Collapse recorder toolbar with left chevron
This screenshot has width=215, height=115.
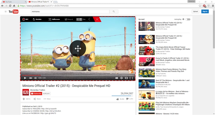click(x=89, y=19)
